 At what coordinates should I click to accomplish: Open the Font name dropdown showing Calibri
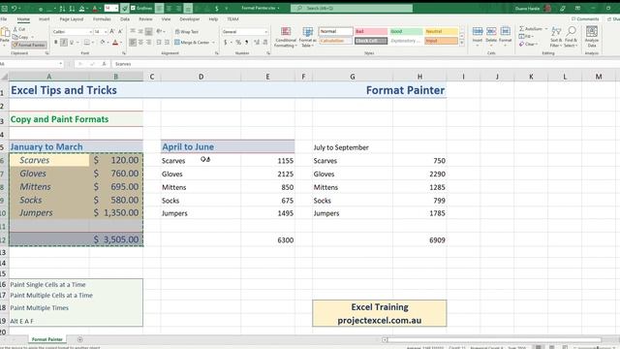click(90, 32)
